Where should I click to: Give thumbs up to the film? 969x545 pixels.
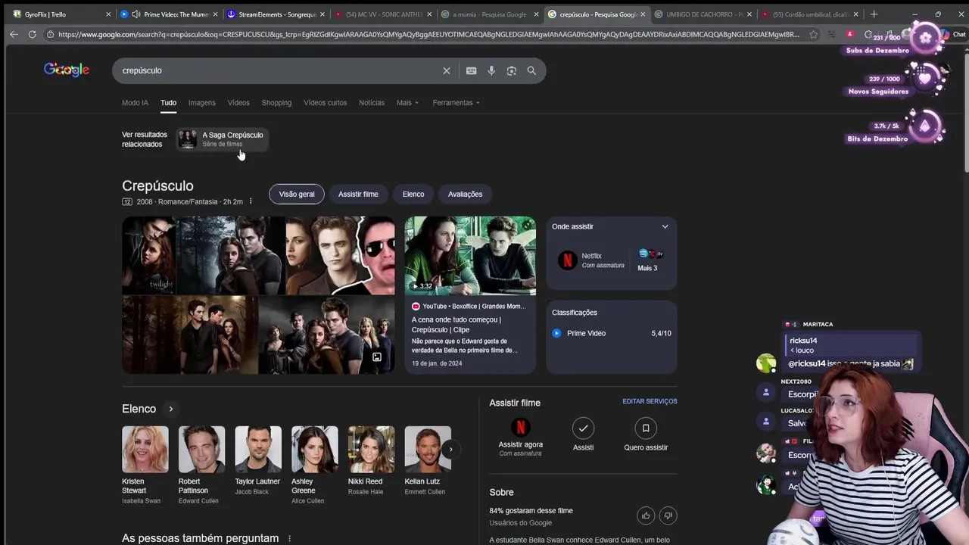(646, 515)
